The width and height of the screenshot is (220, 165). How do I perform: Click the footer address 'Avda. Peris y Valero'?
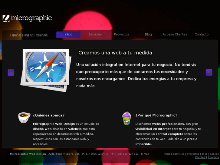(60, 154)
